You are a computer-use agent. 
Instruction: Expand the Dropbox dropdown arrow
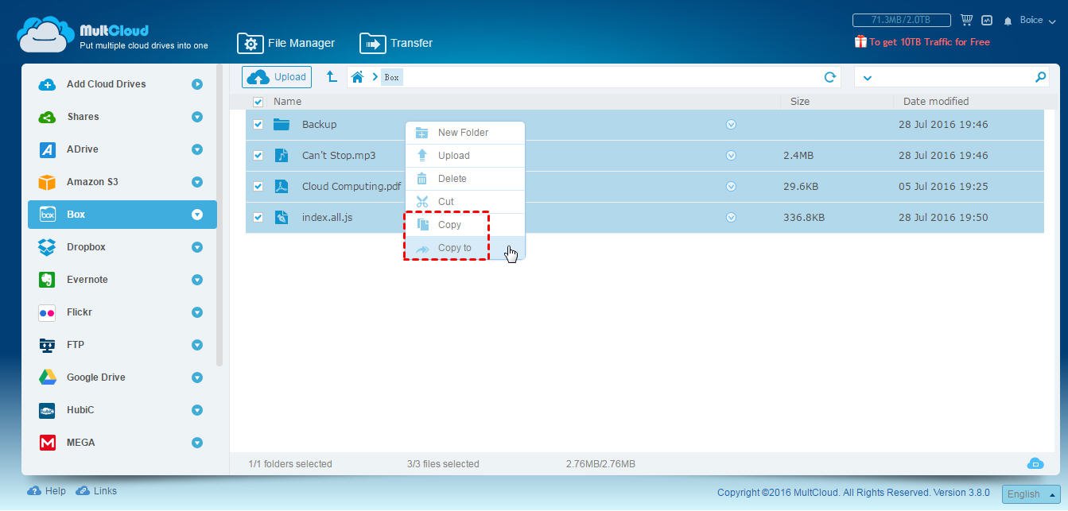[x=197, y=247]
